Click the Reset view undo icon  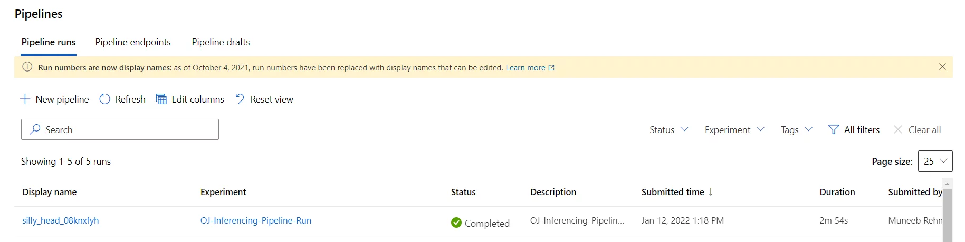coord(240,99)
